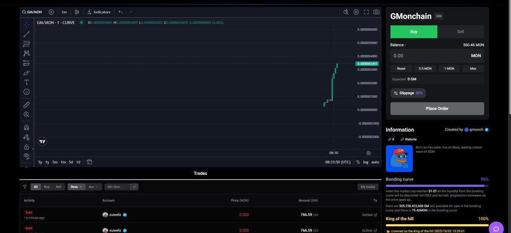This screenshot has width=511, height=233.
Task: Select the forecasting and measurement tool
Action: click(26, 63)
